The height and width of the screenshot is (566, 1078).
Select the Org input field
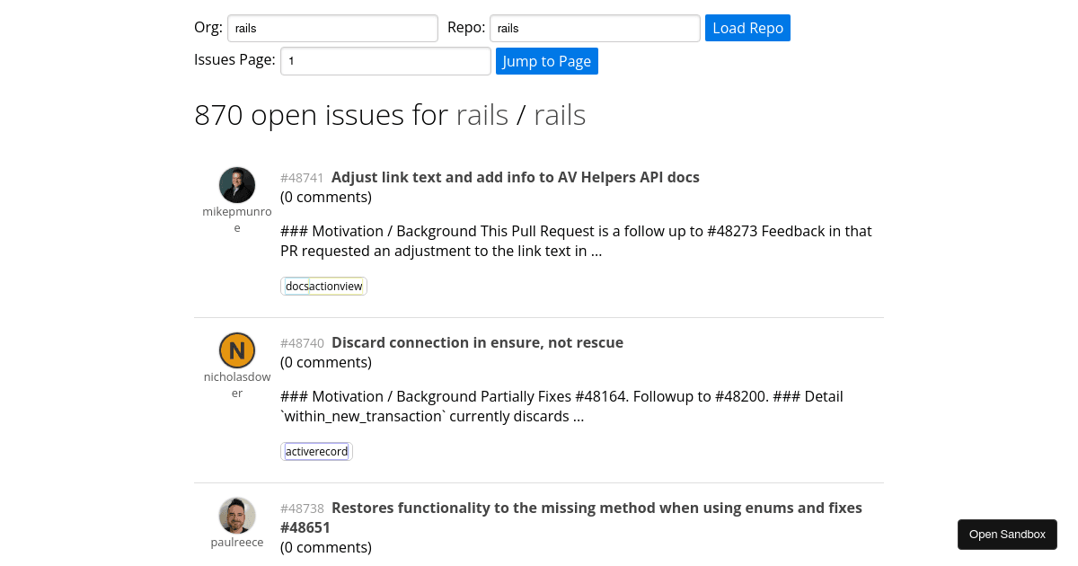[332, 28]
